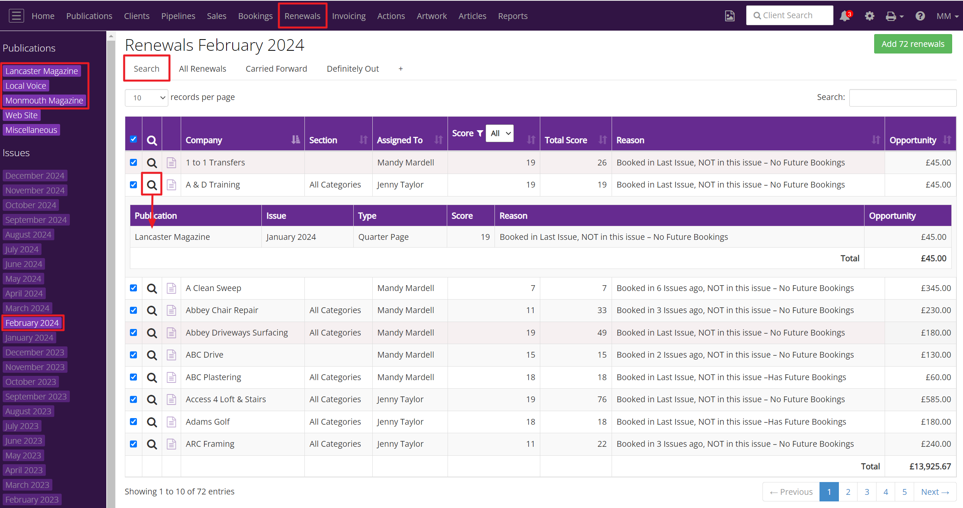Expand details magnifier for ARC Framing
Image resolution: width=963 pixels, height=508 pixels.
tap(152, 444)
